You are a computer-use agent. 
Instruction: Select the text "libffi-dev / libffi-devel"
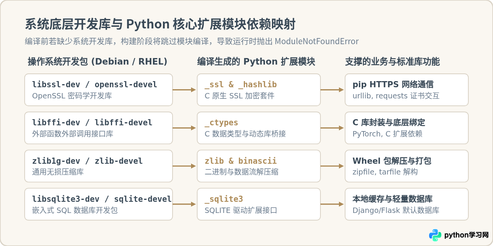(92, 123)
